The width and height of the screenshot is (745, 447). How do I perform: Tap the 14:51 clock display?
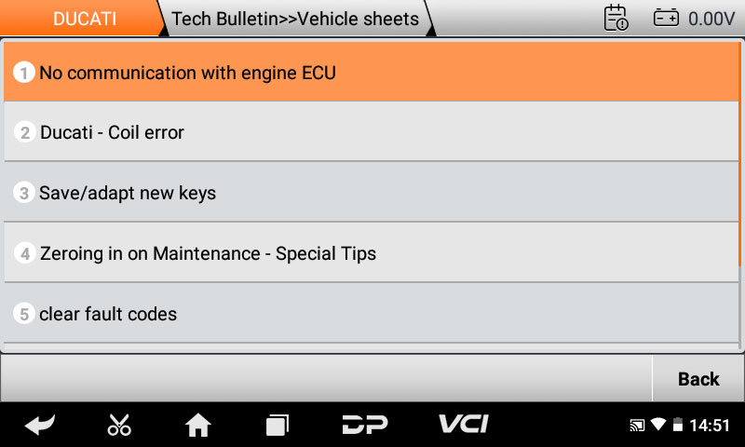coord(709,426)
